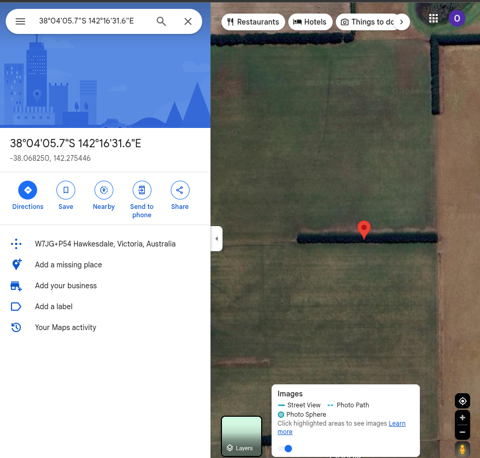This screenshot has height=458, width=480.
Task: Collapse the side panel arrow
Action: click(217, 239)
